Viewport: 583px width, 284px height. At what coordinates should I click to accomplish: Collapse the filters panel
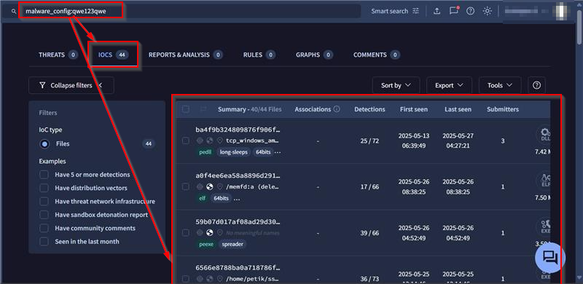click(x=71, y=85)
